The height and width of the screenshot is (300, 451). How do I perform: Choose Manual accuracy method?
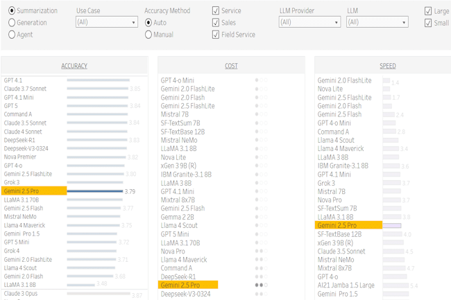coord(148,35)
